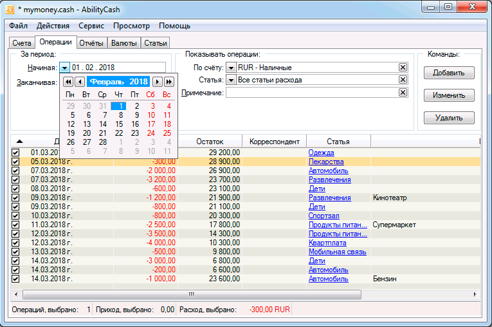Click the sort arrow column header
Screen dimensions: 492x327
pos(19,142)
